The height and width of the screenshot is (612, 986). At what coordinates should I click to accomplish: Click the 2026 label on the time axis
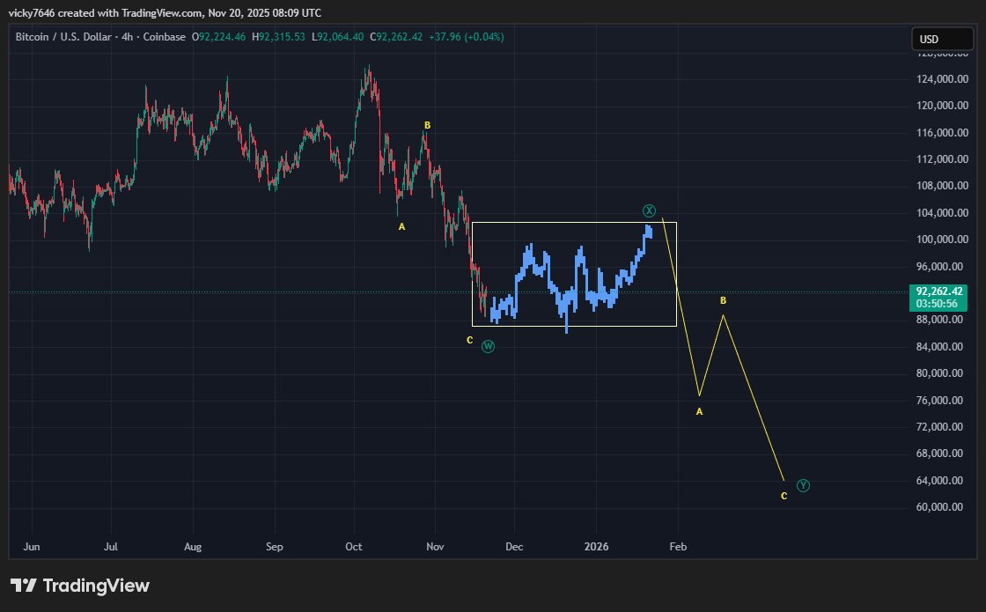tap(596, 546)
